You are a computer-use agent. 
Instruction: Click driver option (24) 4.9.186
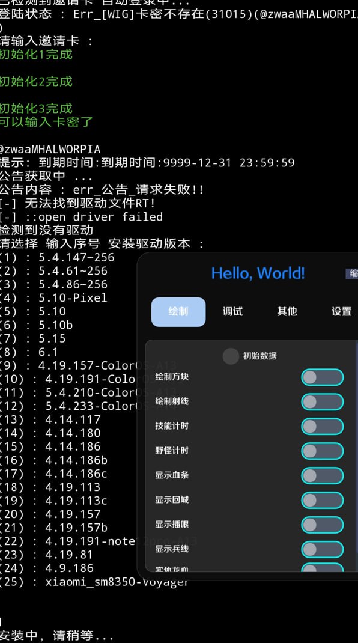coord(47,568)
